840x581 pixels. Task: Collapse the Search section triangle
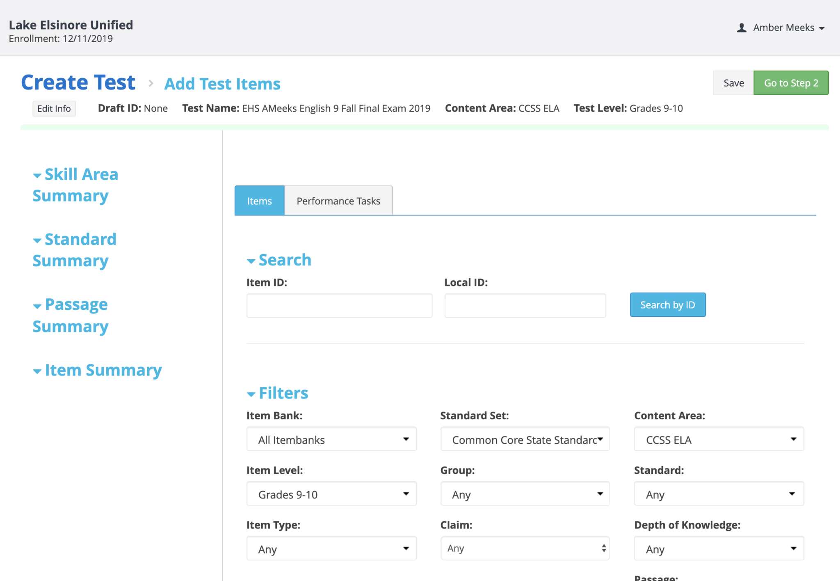251,261
